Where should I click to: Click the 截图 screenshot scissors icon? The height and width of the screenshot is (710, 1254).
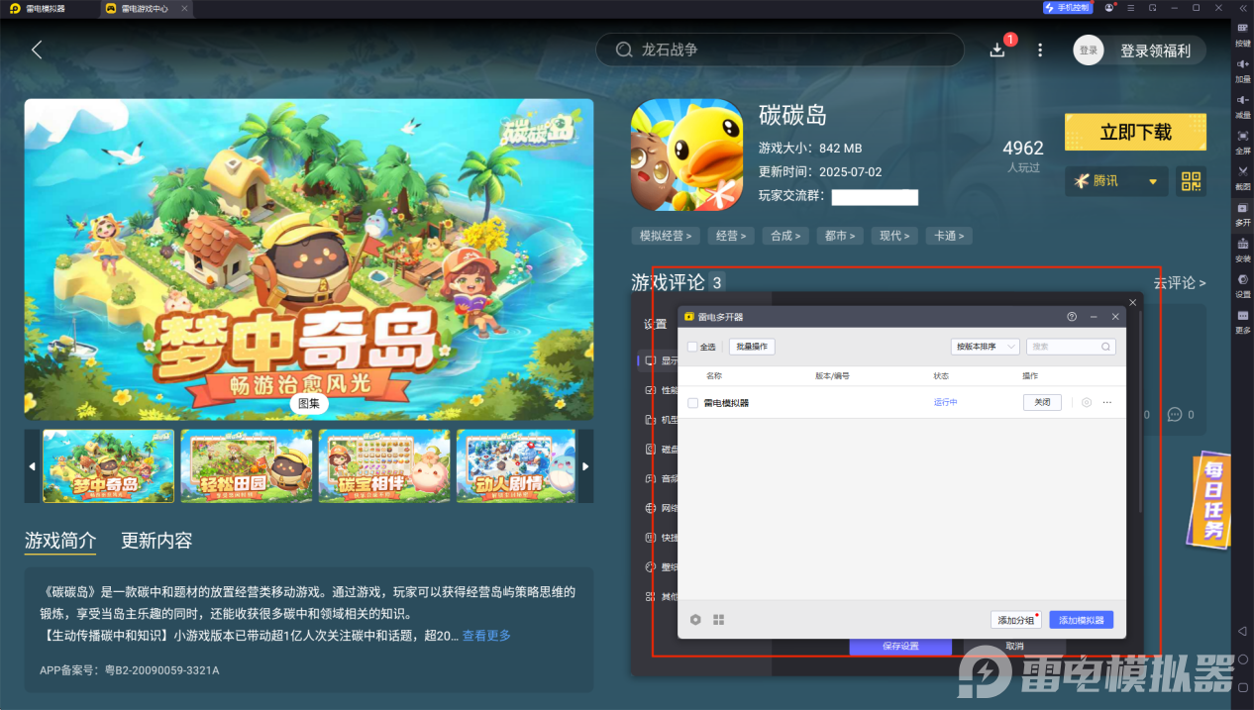1242,172
